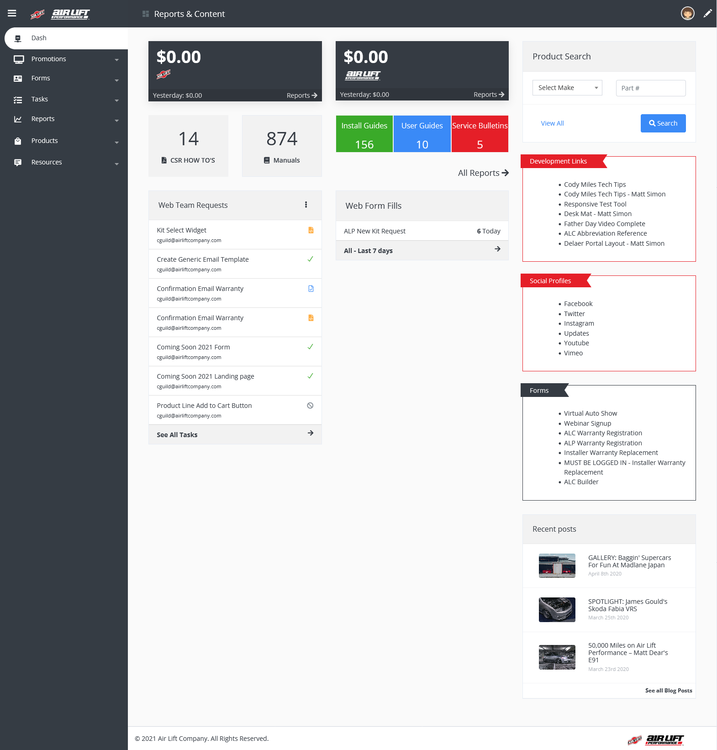Screen dimensions: 717x750
Task: Open Skoda Fabia VRS post thumbnail
Action: pyautogui.click(x=557, y=610)
